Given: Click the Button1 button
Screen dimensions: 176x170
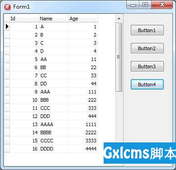Looking at the screenshot, I should 147,30.
